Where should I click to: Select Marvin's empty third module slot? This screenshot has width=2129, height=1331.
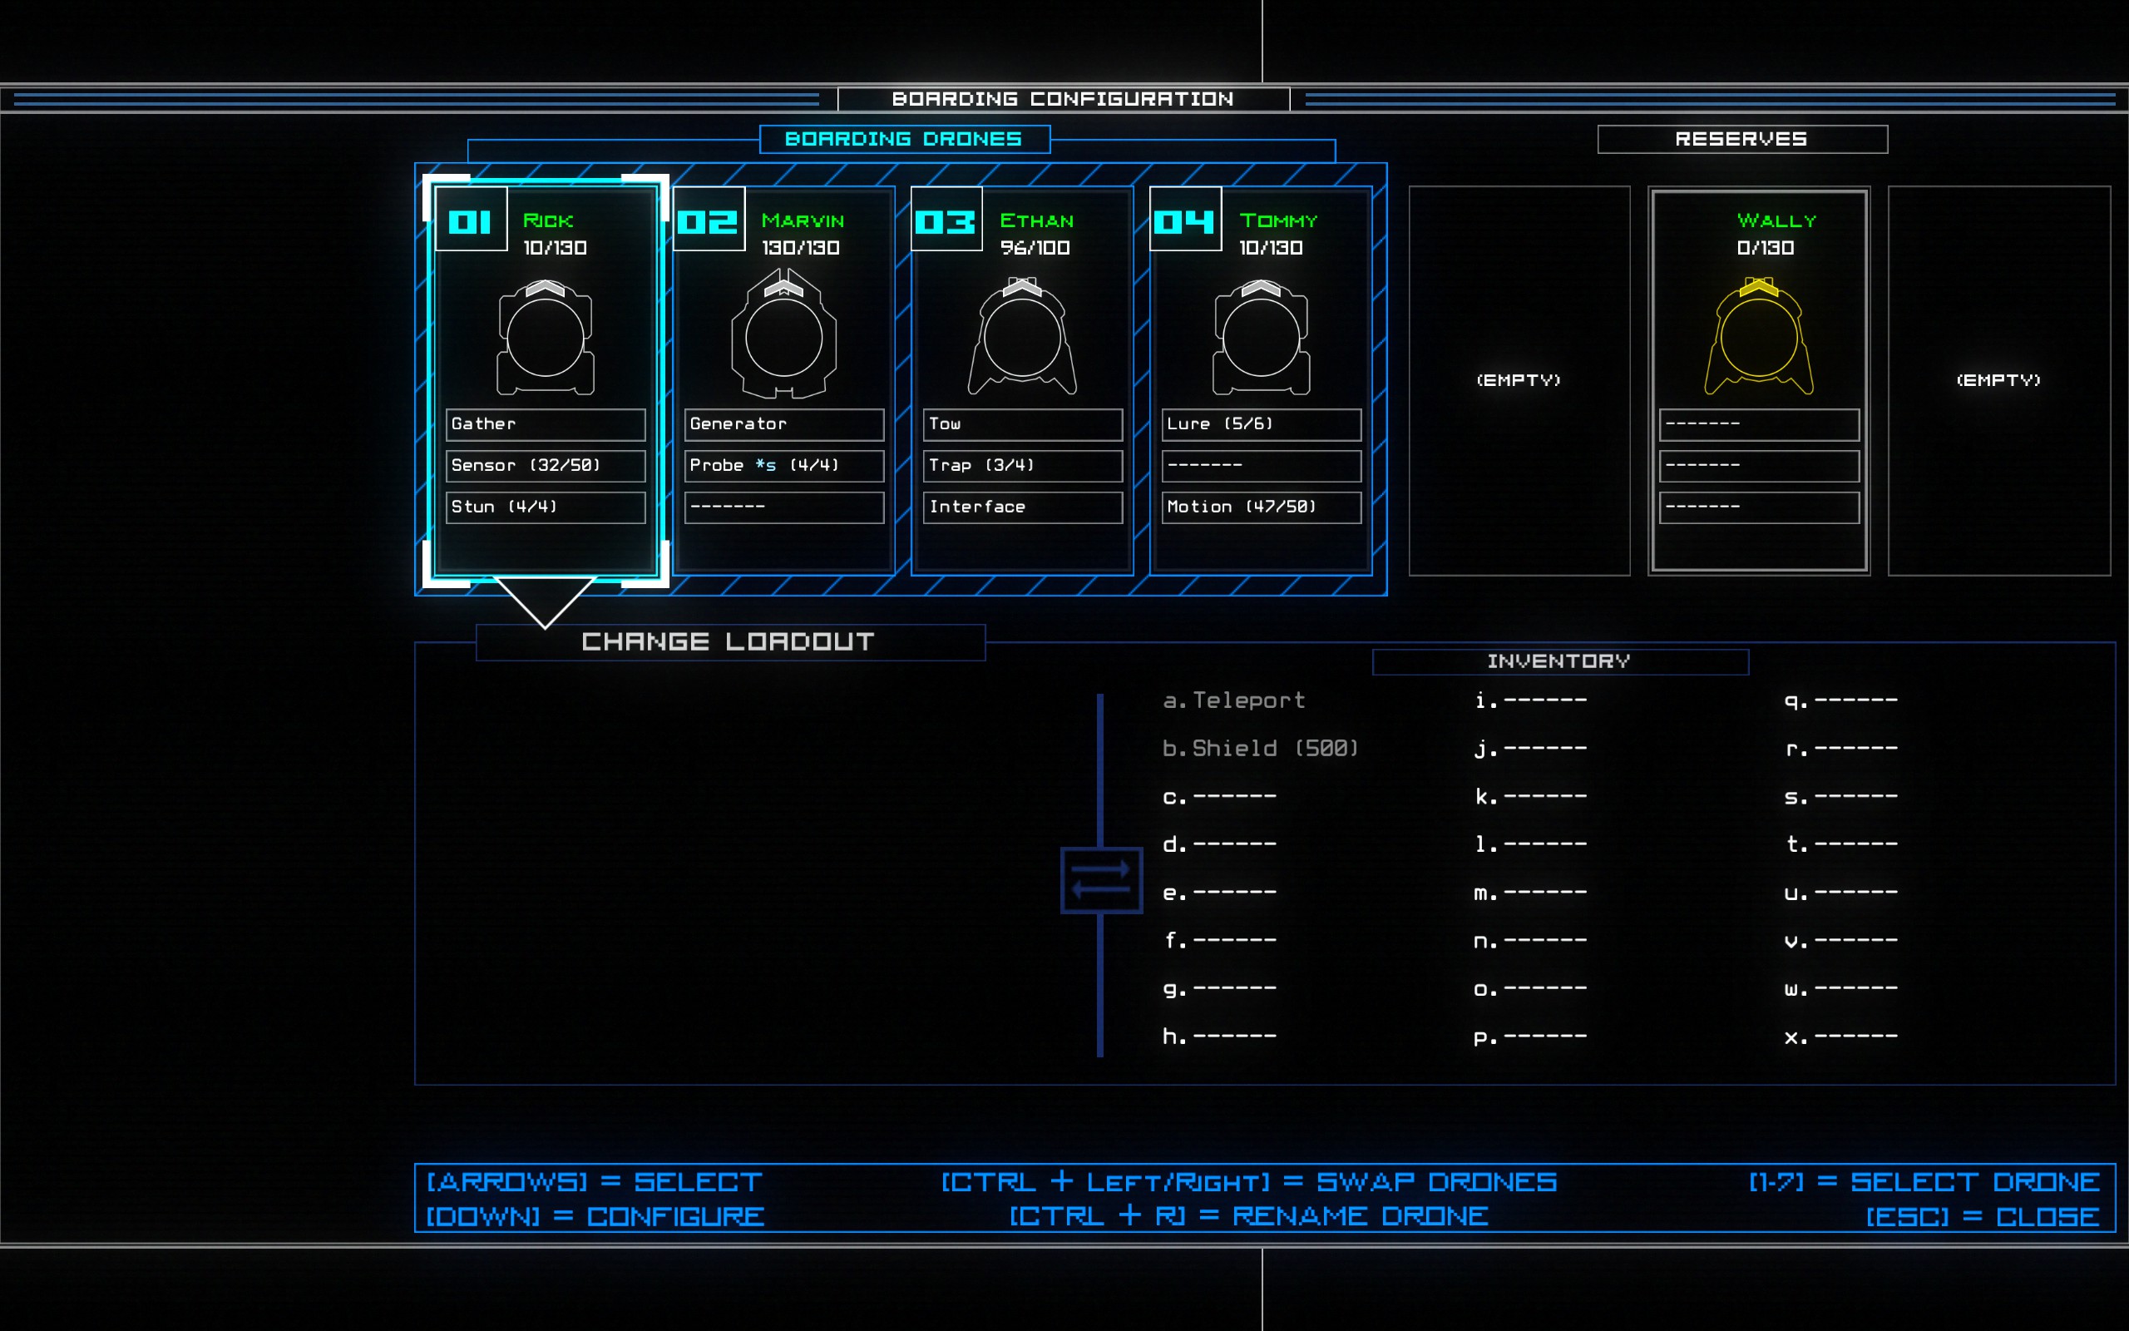click(x=784, y=507)
